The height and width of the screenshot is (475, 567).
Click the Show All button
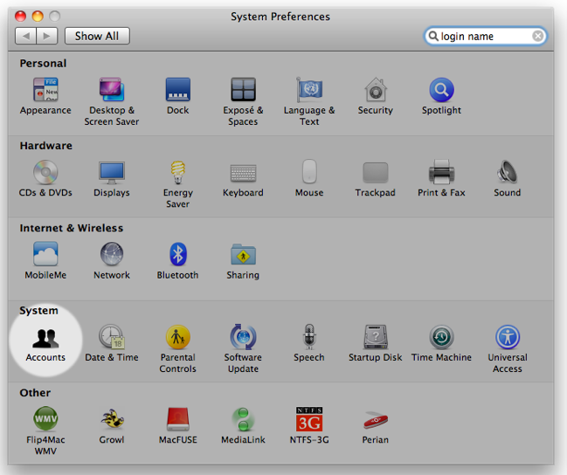click(x=96, y=36)
